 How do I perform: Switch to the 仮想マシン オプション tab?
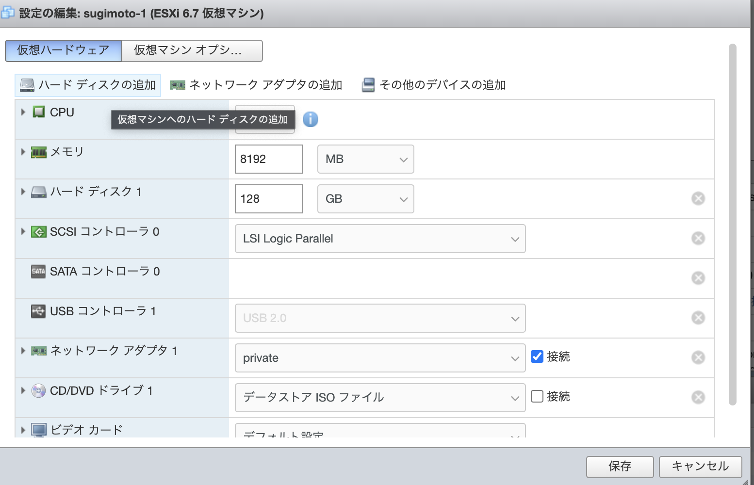click(x=192, y=51)
